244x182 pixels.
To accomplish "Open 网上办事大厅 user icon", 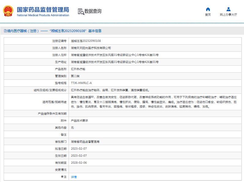I will point(228,9).
